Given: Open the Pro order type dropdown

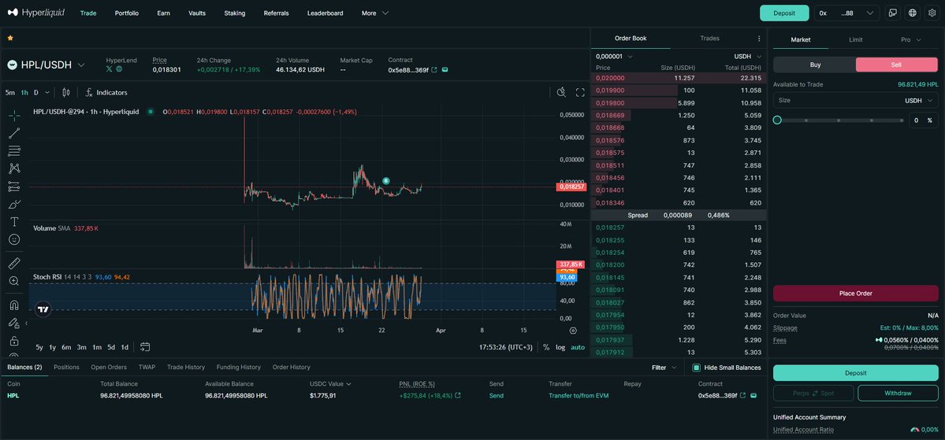Looking at the screenshot, I should click(910, 39).
